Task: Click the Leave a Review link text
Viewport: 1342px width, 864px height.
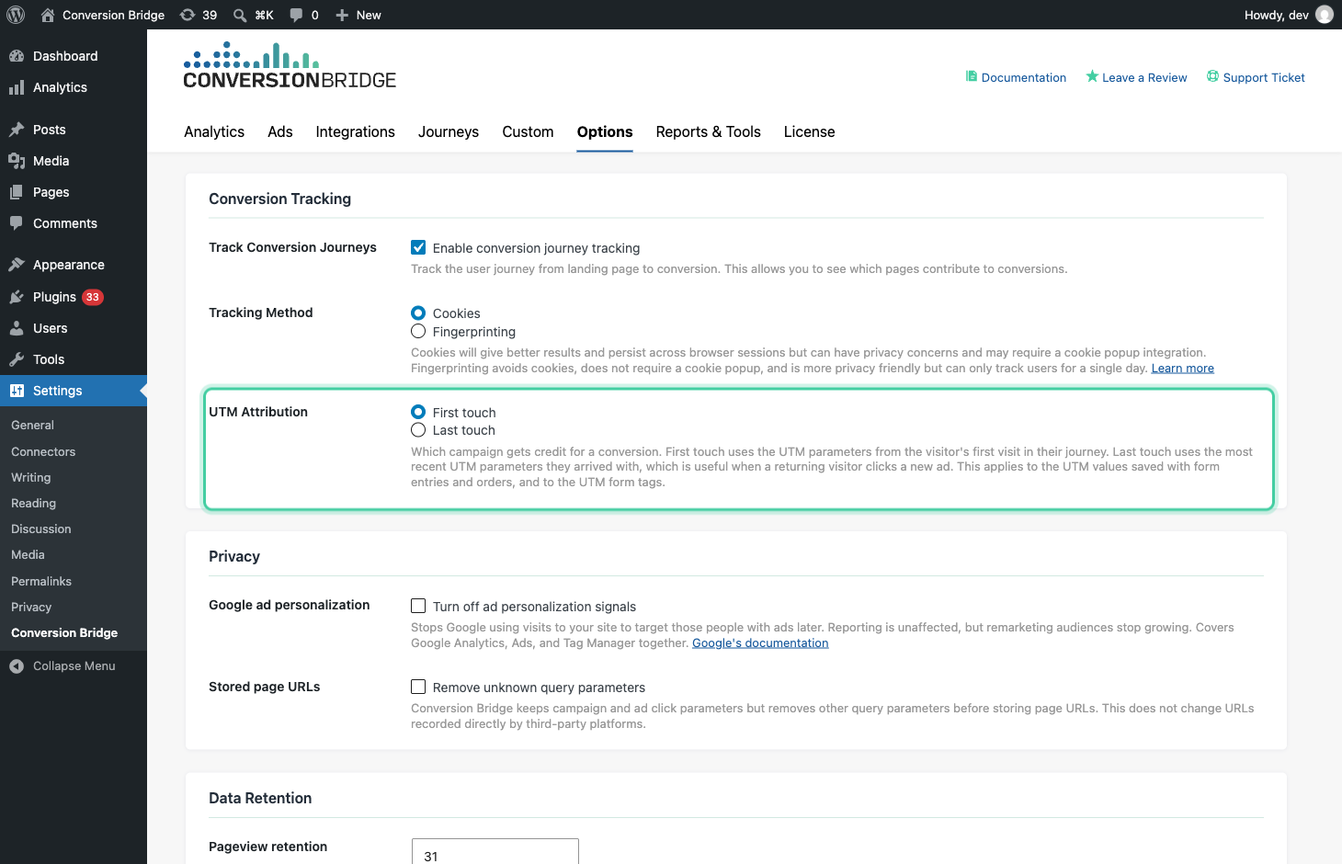Action: click(1144, 78)
